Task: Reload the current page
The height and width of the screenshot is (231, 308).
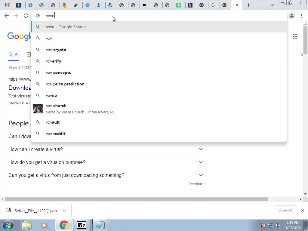Action: coord(26,16)
